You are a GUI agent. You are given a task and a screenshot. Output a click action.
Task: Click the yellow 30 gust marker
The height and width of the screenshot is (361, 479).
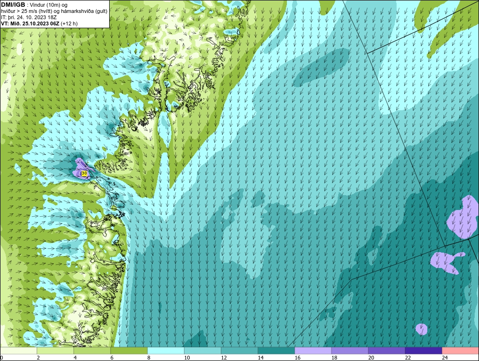(x=84, y=174)
